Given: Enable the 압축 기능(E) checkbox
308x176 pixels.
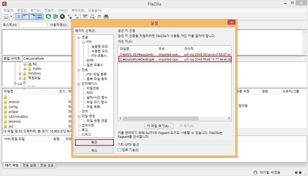Looking at the screenshot, I should point(119,150).
